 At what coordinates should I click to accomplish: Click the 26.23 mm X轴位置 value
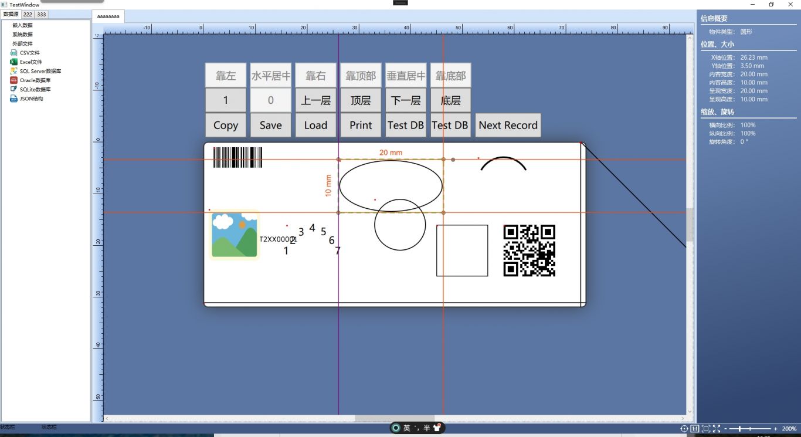click(x=754, y=57)
